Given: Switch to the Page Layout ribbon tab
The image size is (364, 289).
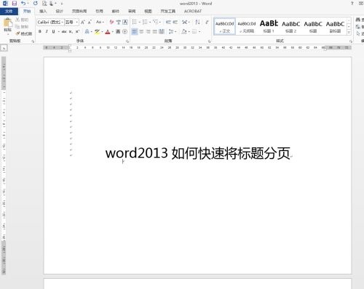Looking at the screenshot, I should pos(79,11).
